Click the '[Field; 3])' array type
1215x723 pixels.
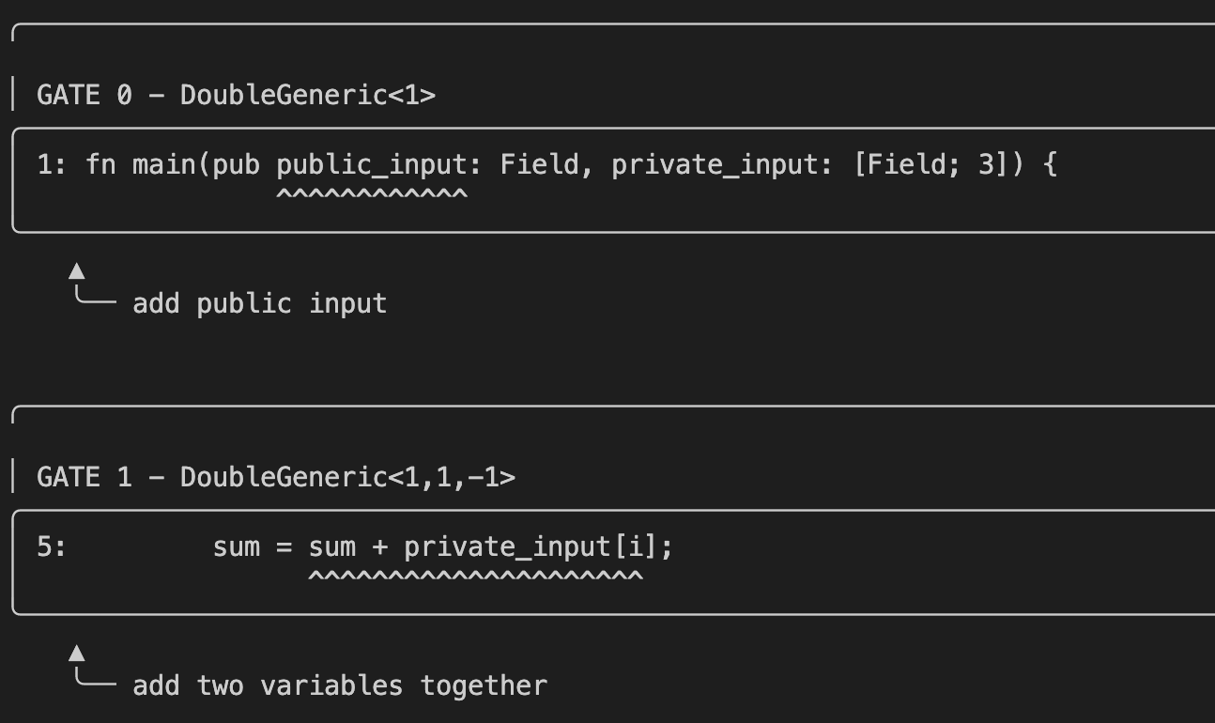tap(939, 165)
